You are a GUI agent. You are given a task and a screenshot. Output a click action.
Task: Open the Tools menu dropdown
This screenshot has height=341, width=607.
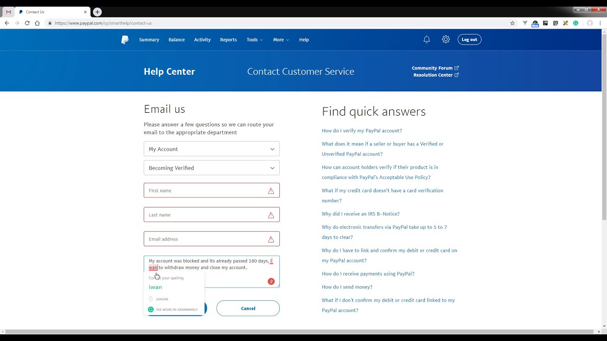coord(255,40)
